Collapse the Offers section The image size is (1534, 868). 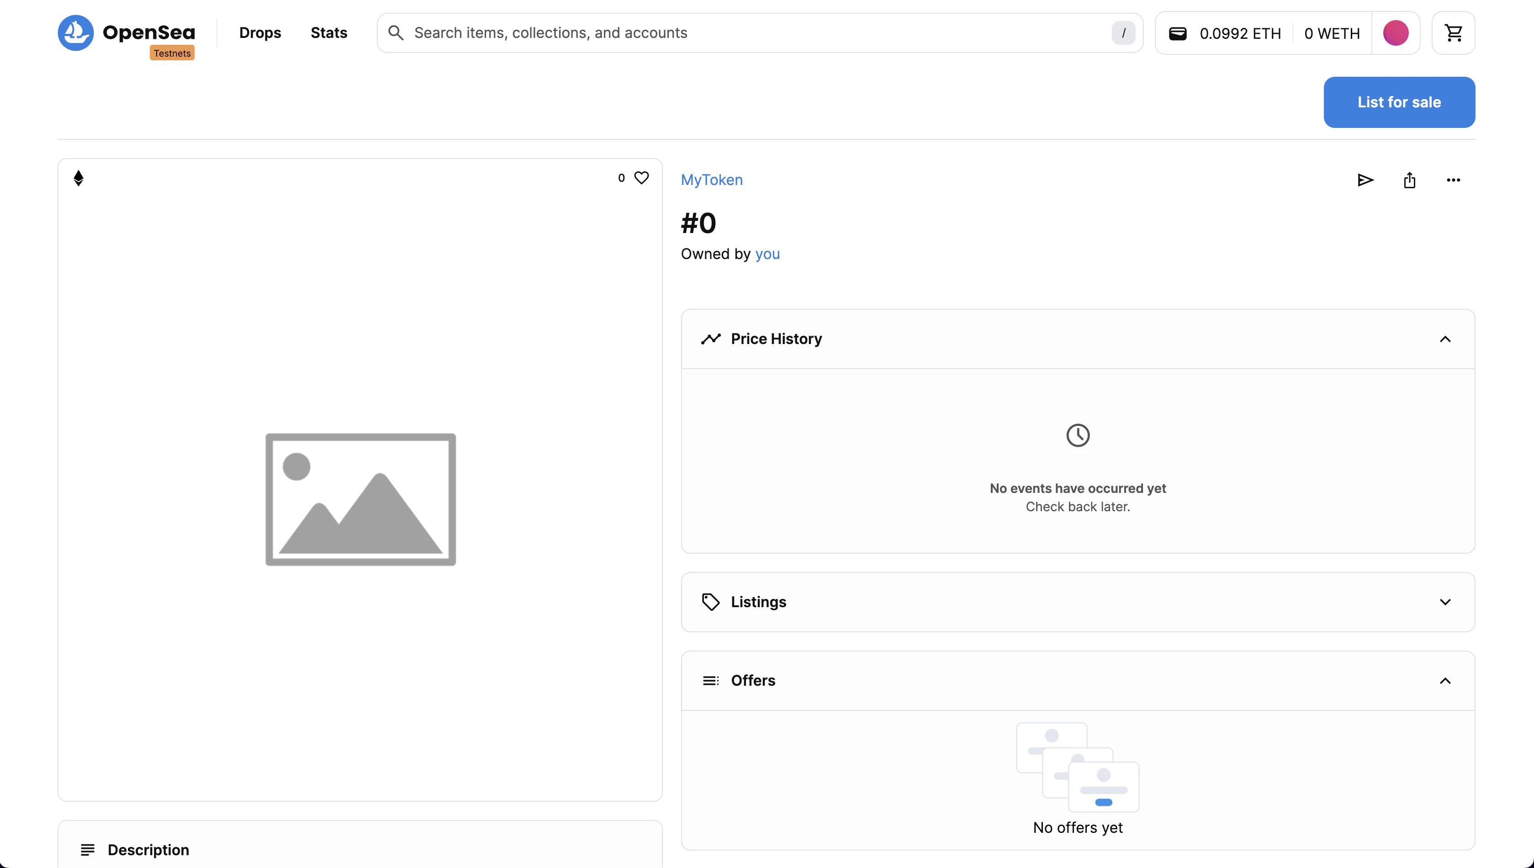click(1444, 680)
